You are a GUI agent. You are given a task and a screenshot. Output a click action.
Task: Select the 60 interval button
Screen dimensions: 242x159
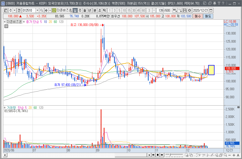click(x=143, y=10)
